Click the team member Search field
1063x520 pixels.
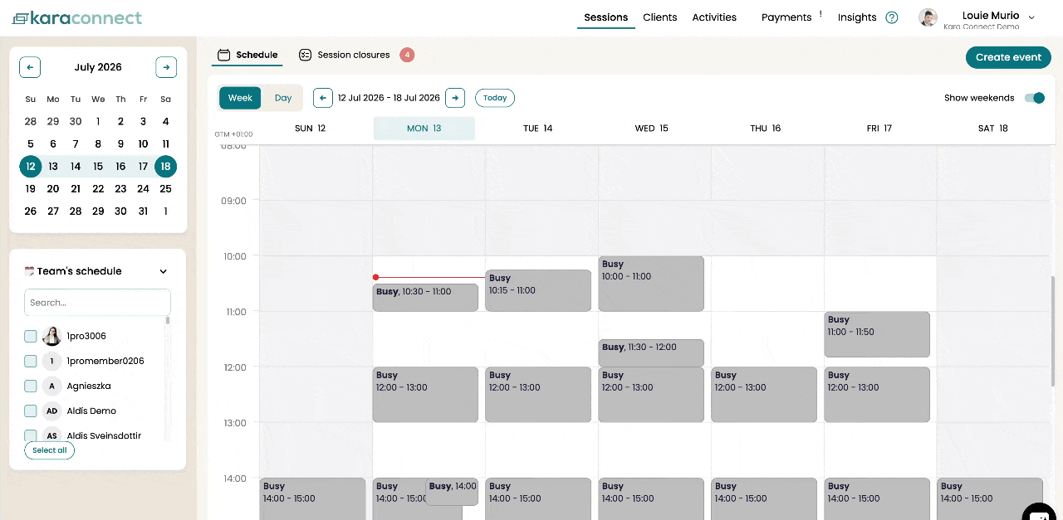point(97,303)
